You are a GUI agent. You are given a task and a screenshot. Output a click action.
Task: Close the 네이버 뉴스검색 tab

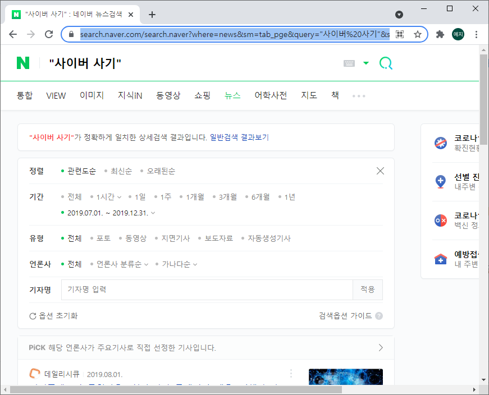pos(131,15)
